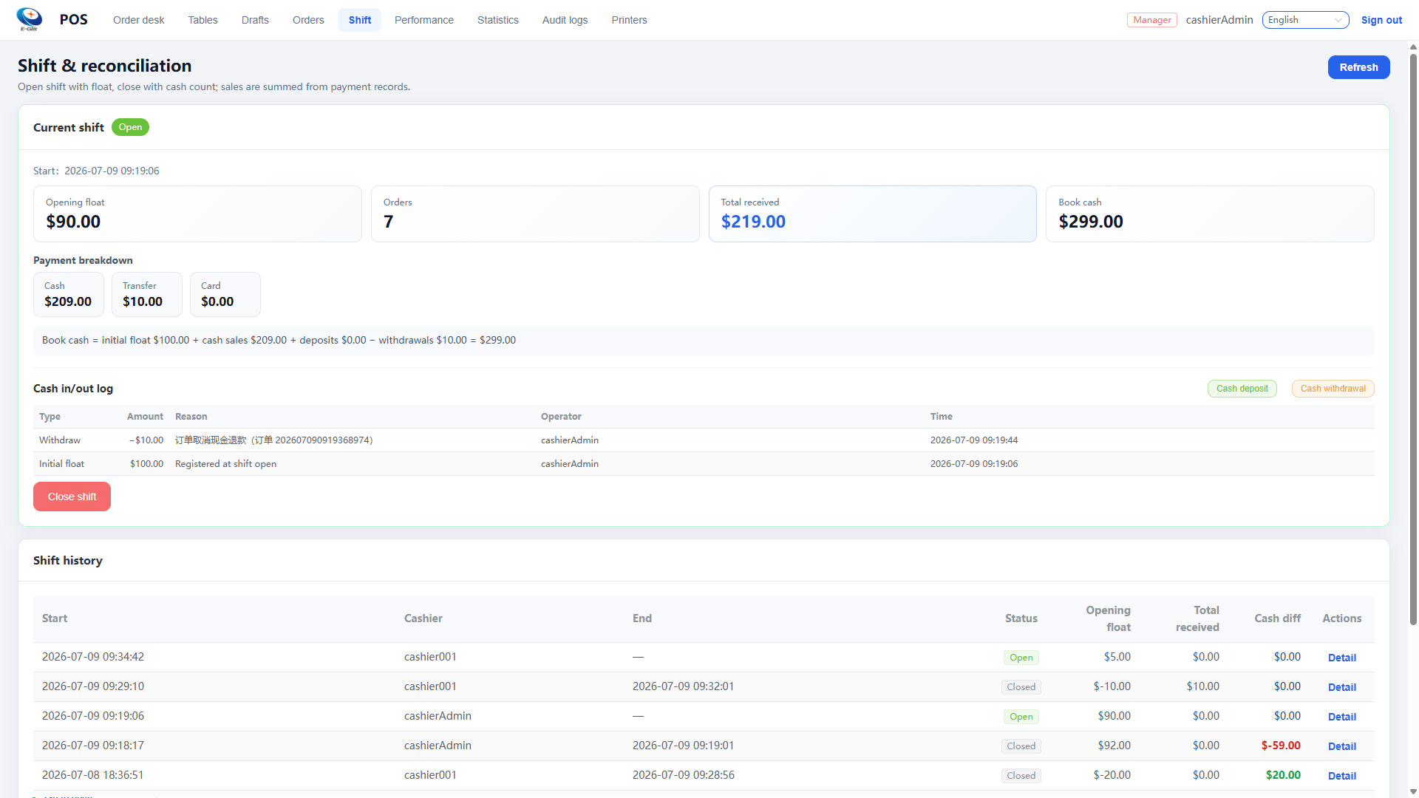Viewport: 1419px width, 798px height.
Task: Click the Cash $209.00 payment tile
Action: pyautogui.click(x=69, y=294)
